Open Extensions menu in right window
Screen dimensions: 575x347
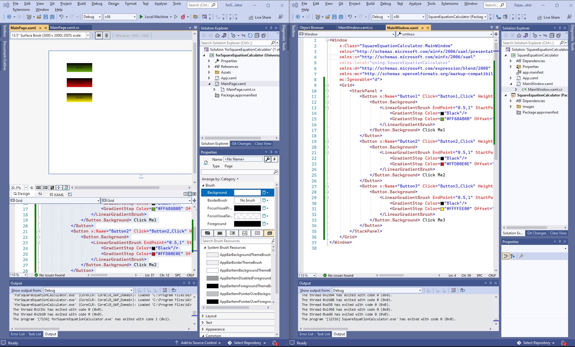click(x=450, y=4)
